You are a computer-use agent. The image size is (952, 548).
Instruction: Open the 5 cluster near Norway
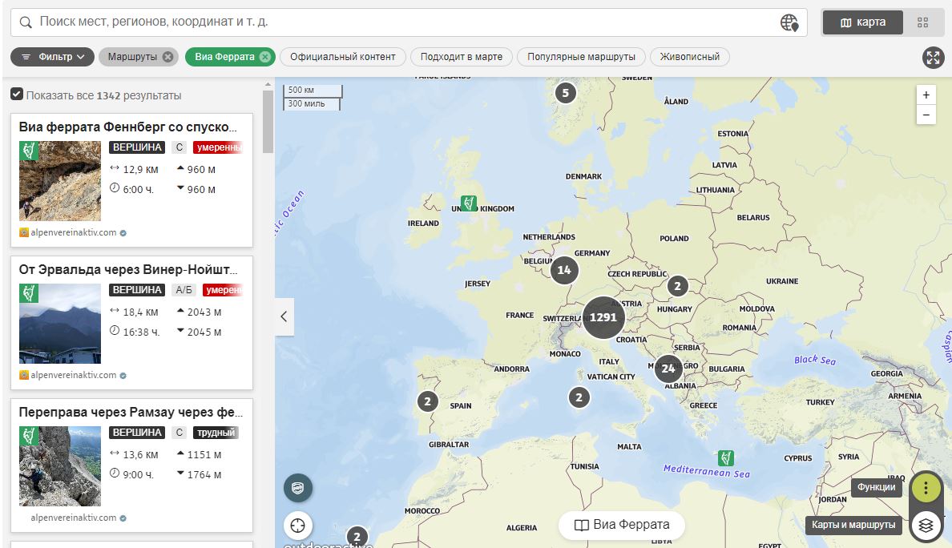click(565, 93)
